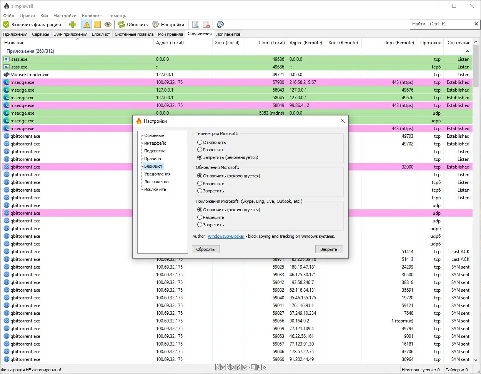Select Запретить under Обновления Microsoft
This screenshot has height=374, width=481.
[x=211, y=191]
